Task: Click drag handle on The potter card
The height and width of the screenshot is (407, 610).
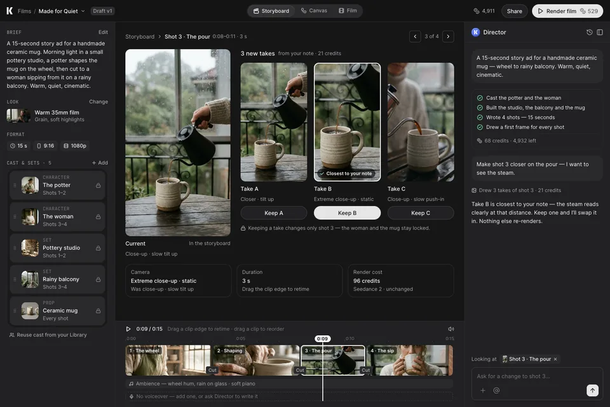Action: pos(15,186)
